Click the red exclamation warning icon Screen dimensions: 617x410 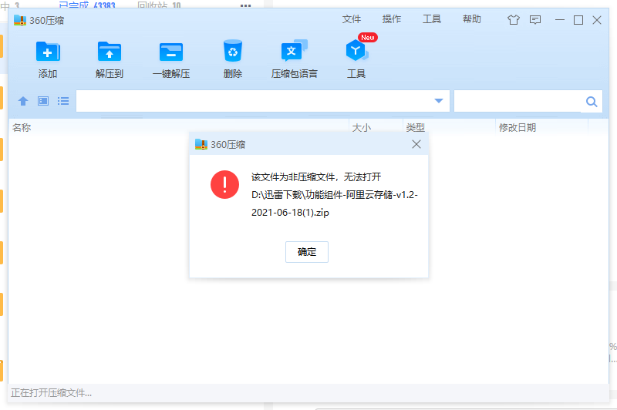[x=224, y=184]
